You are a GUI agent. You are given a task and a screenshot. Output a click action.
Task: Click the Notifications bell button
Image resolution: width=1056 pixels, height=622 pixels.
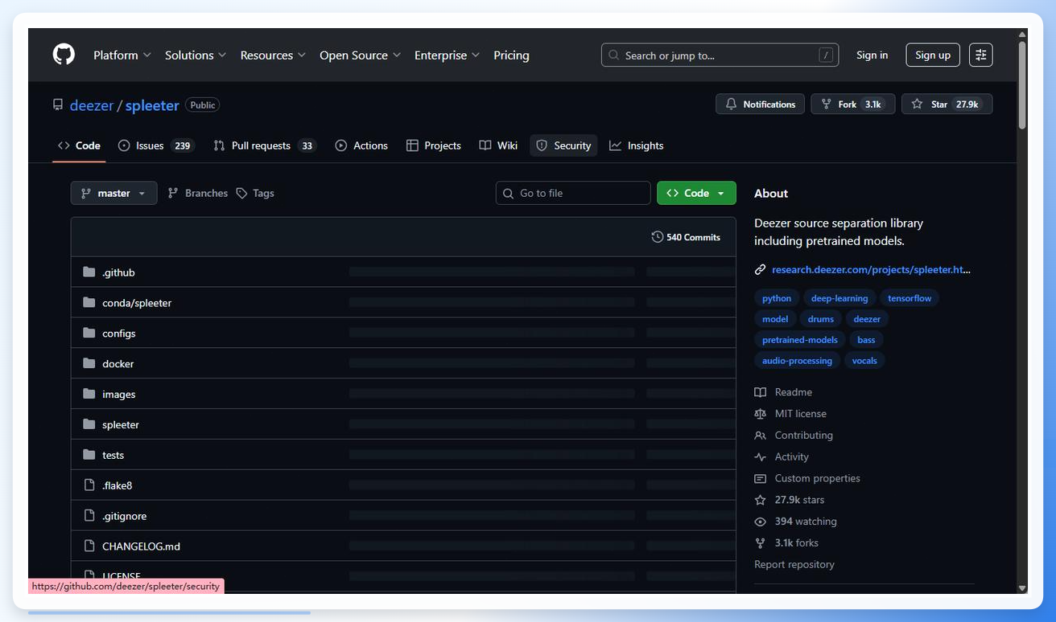(x=760, y=104)
